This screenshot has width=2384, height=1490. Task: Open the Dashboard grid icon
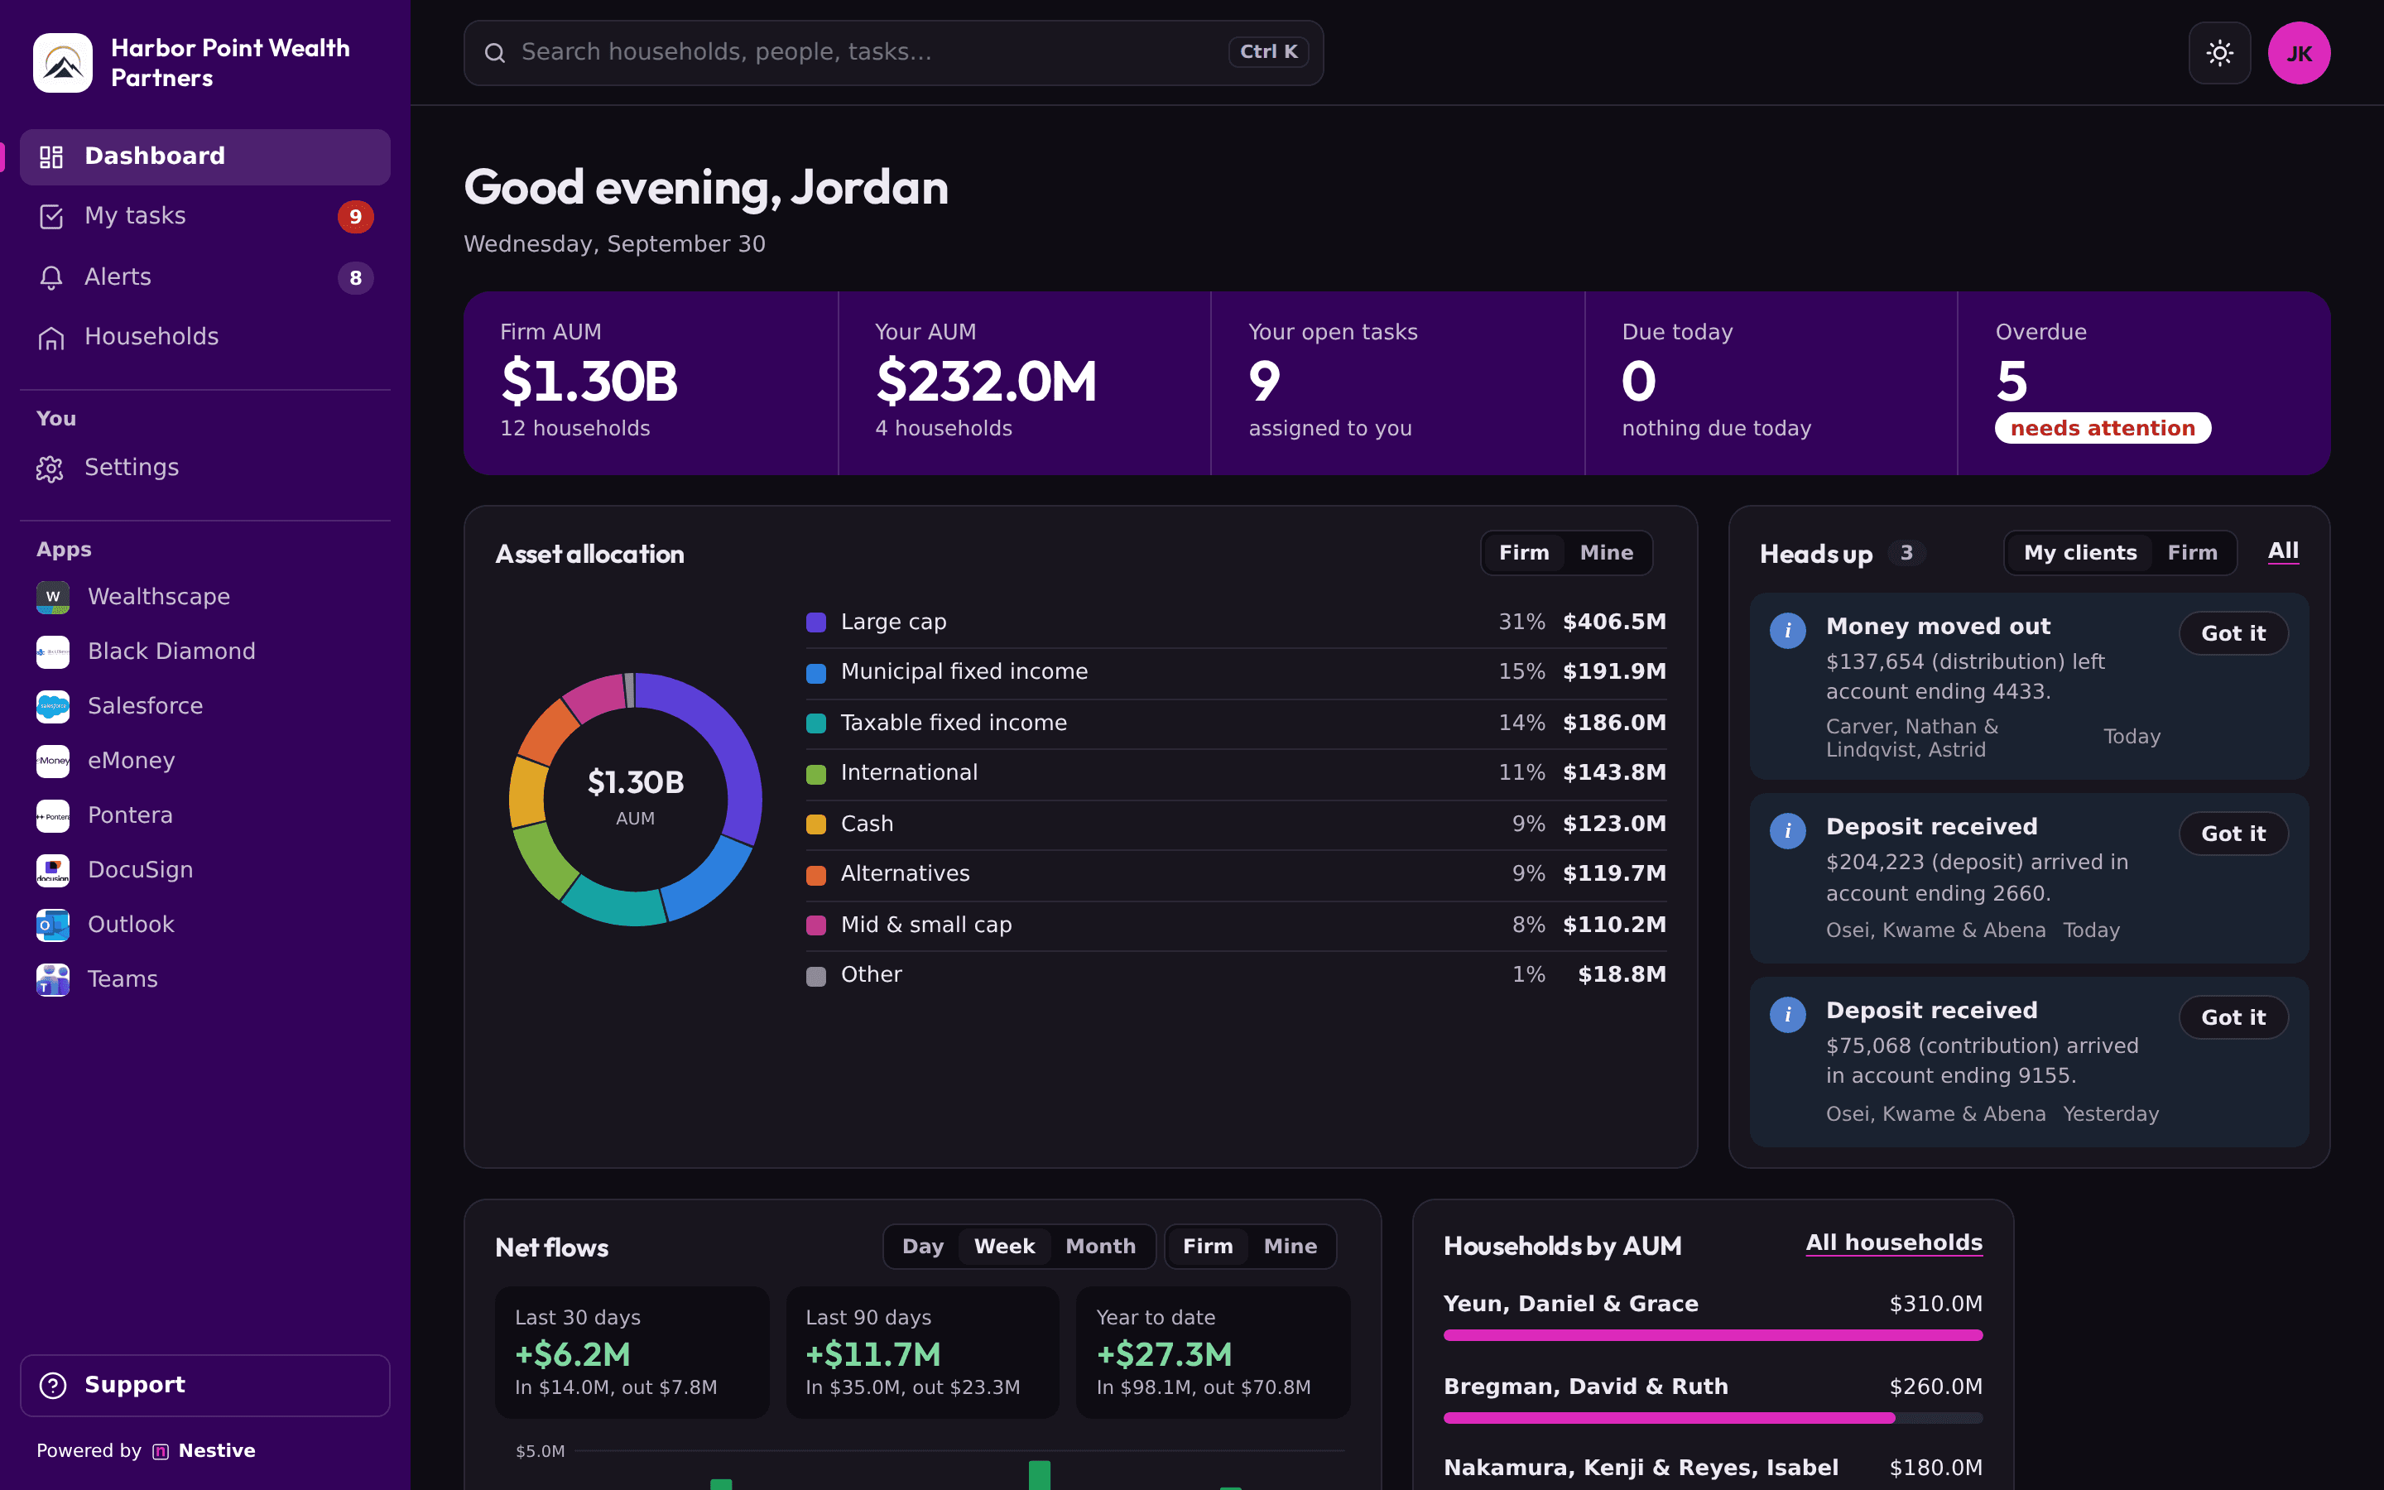click(x=51, y=156)
